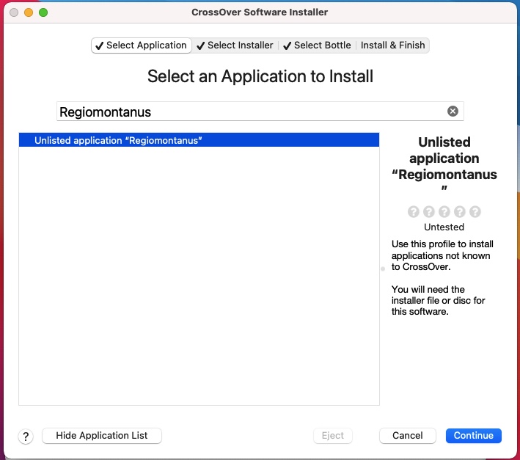Click Hide Application List button
Viewport: 520px width, 460px height.
[x=102, y=436]
